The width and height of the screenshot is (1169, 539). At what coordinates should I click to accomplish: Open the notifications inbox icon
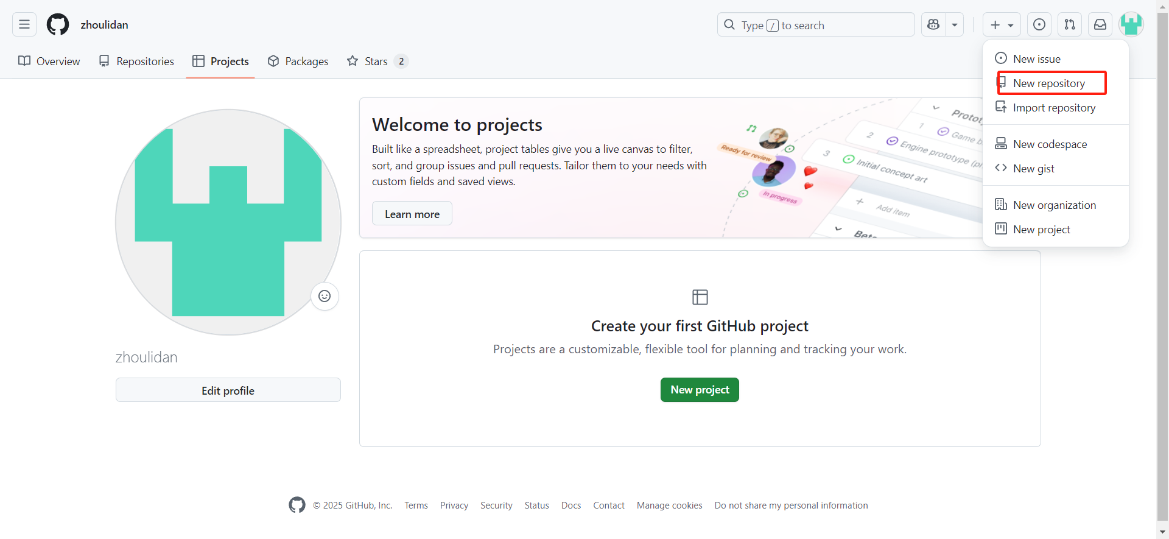1100,24
